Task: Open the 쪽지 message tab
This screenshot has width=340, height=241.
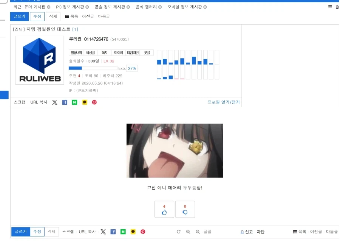Action: pyautogui.click(x=105, y=53)
